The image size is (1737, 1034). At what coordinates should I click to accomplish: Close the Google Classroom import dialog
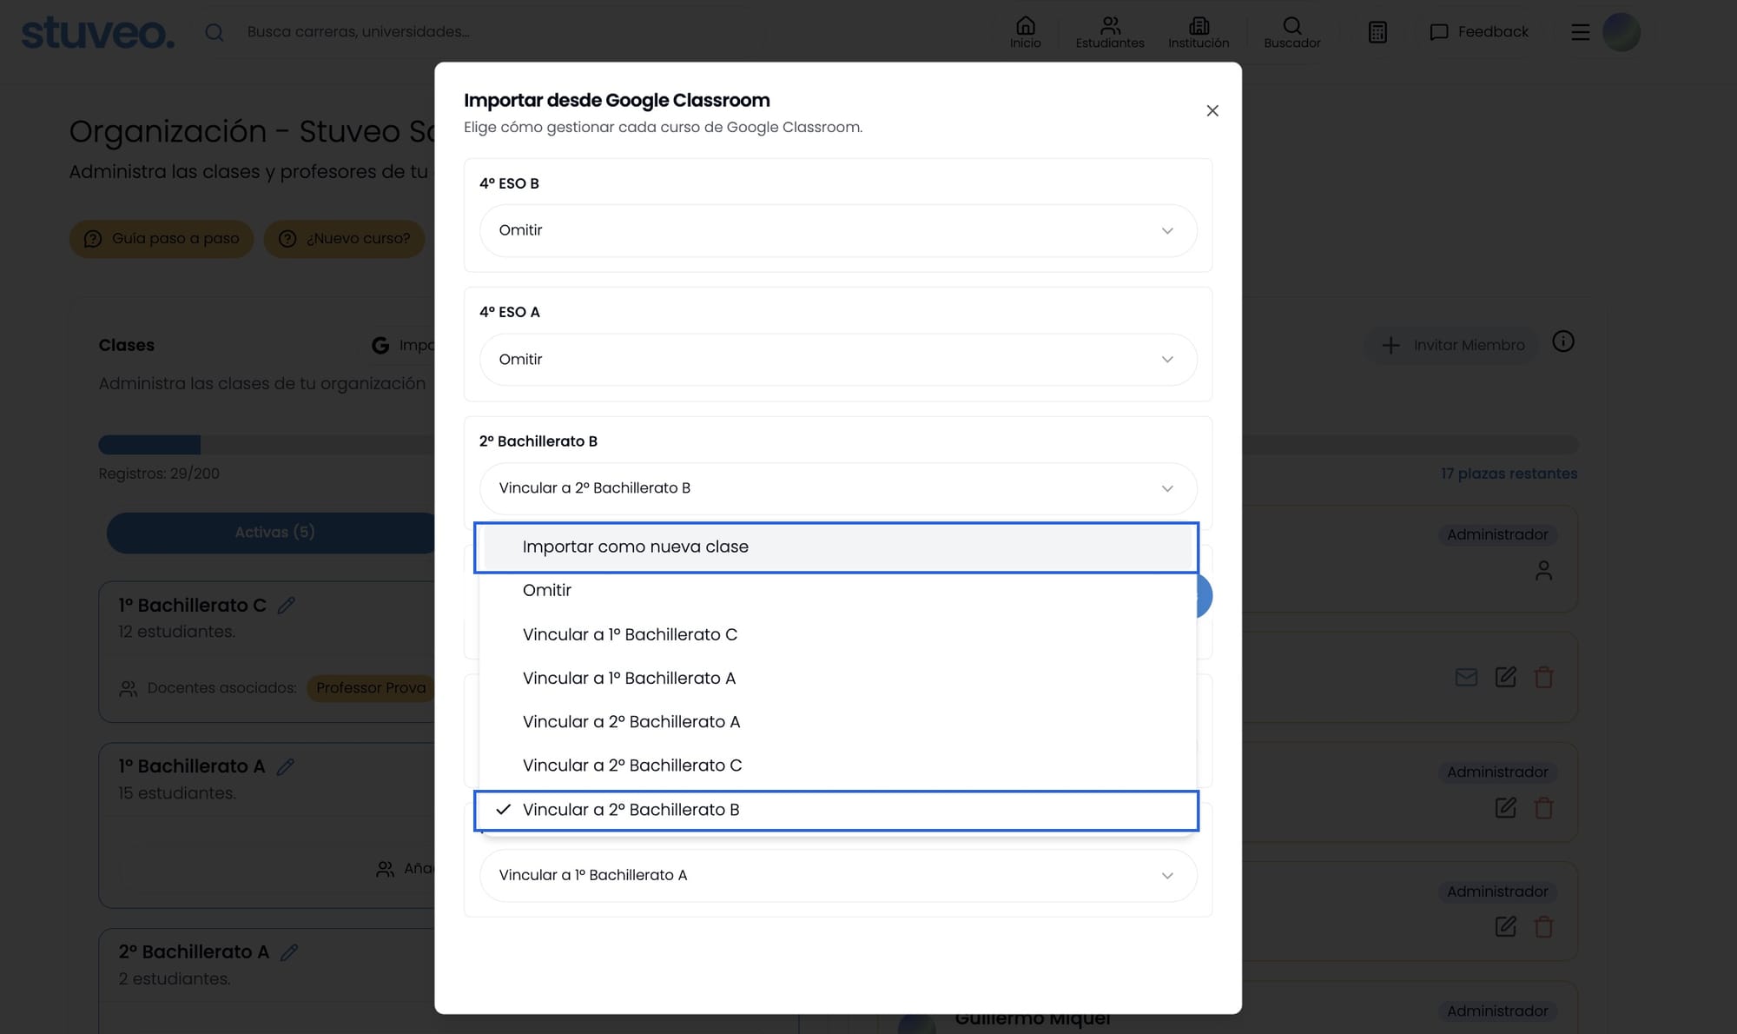(x=1212, y=110)
